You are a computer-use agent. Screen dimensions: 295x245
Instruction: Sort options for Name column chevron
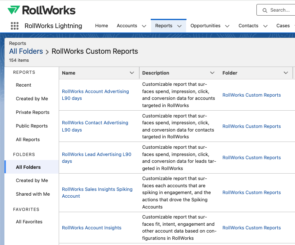click(x=132, y=73)
